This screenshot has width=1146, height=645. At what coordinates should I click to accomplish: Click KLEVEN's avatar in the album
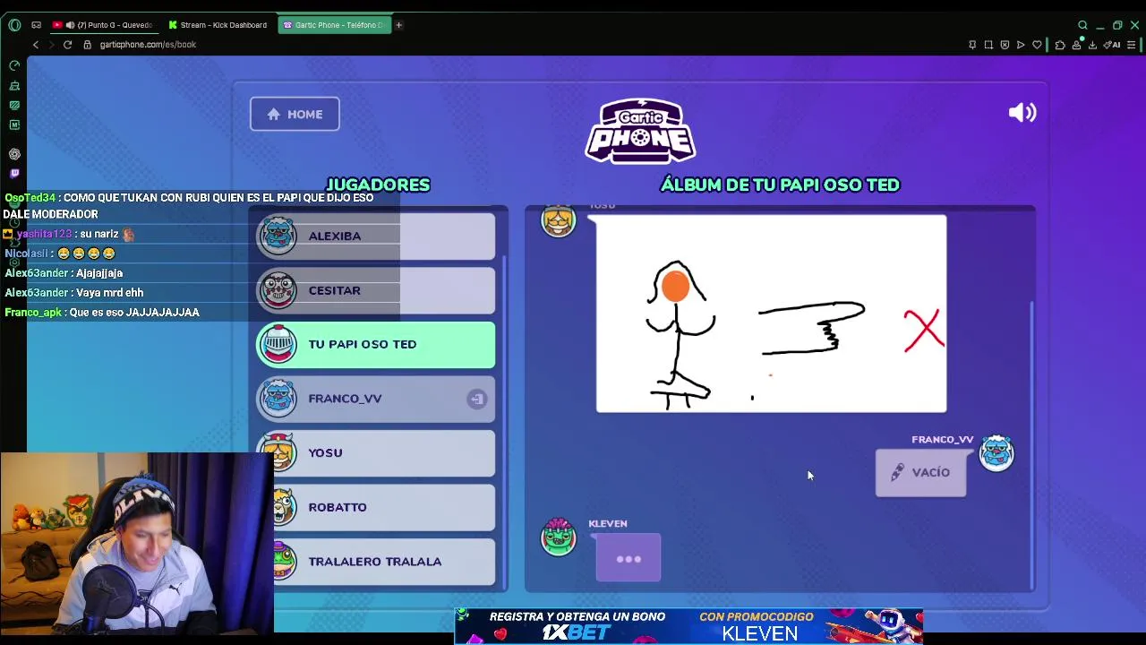558,537
